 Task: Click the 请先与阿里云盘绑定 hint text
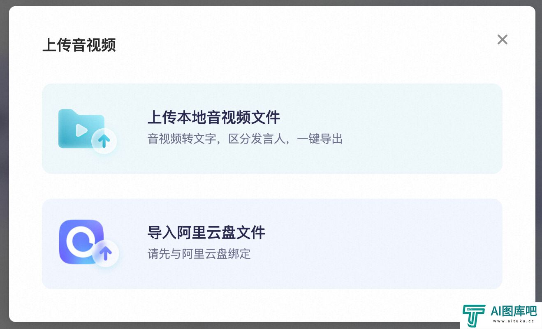point(199,254)
